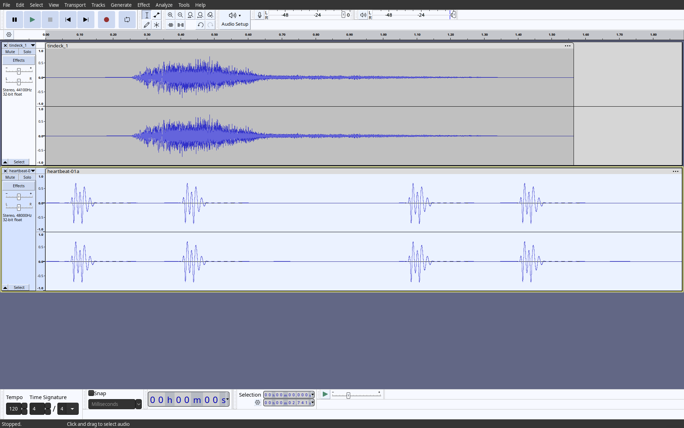Click the Trim audio outside selection icon
684x428 pixels.
(171, 25)
